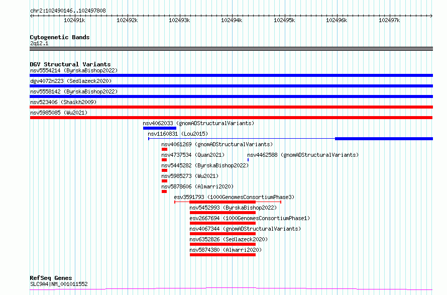Click the red bar under esv2667694
The image size is (447, 295).
pos(222,224)
